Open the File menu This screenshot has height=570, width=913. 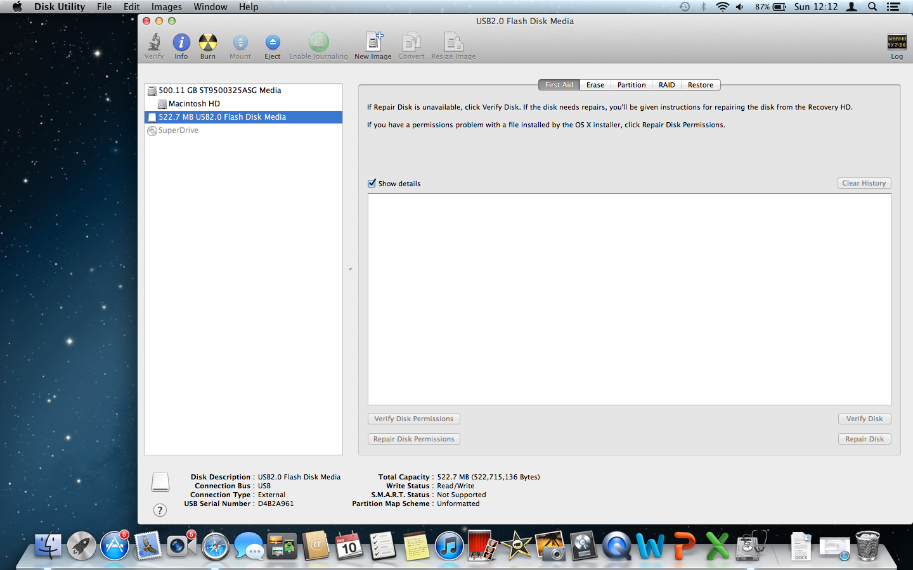105,7
